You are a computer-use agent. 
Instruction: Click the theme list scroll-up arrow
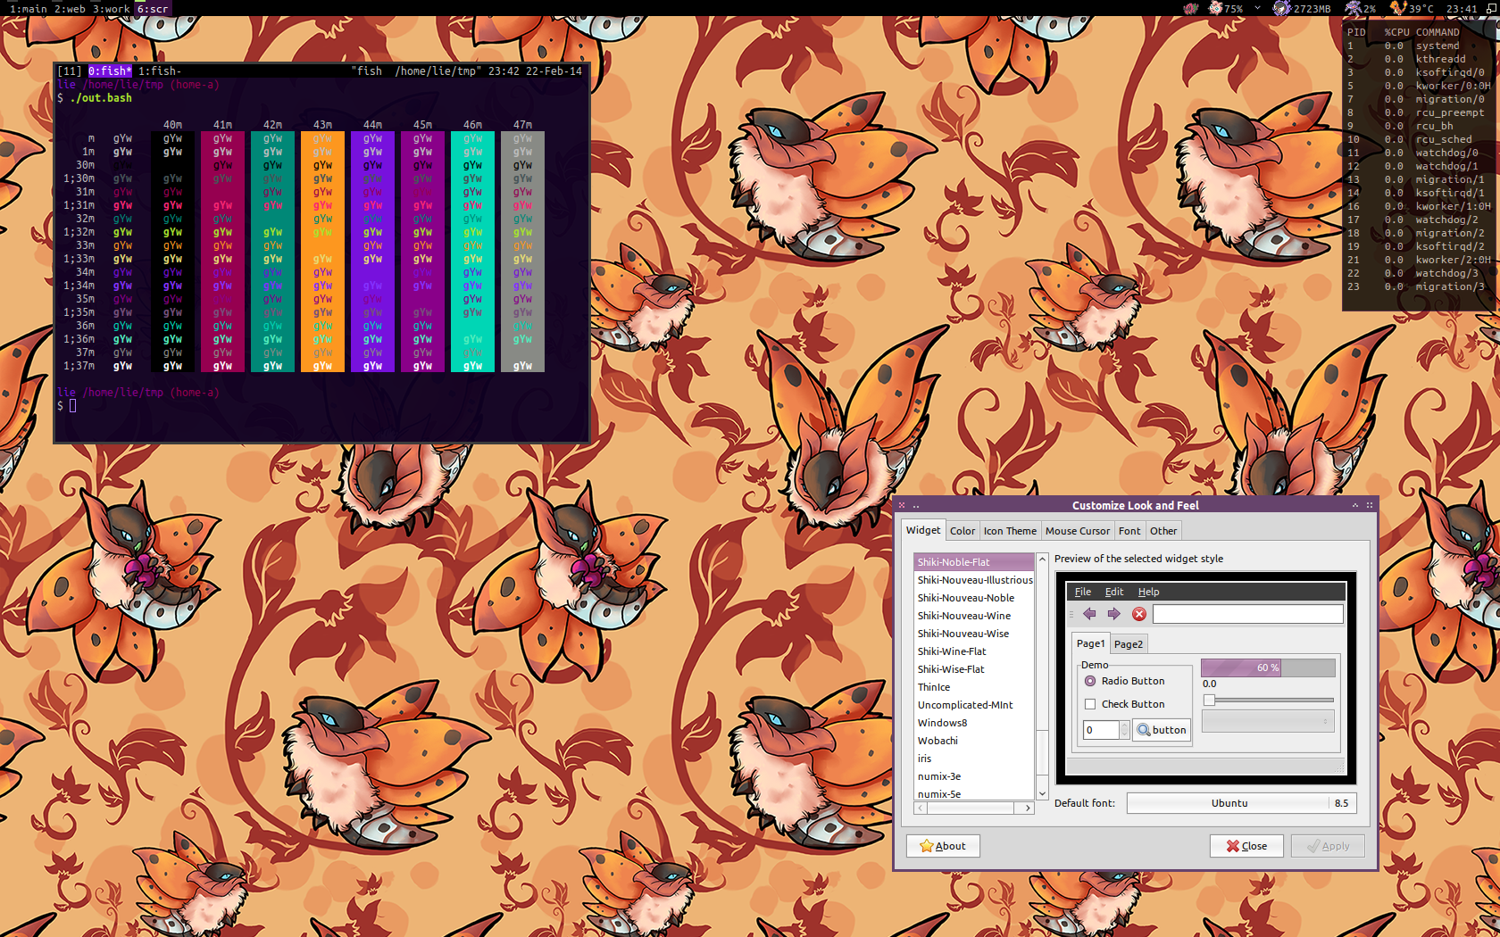click(x=1041, y=559)
